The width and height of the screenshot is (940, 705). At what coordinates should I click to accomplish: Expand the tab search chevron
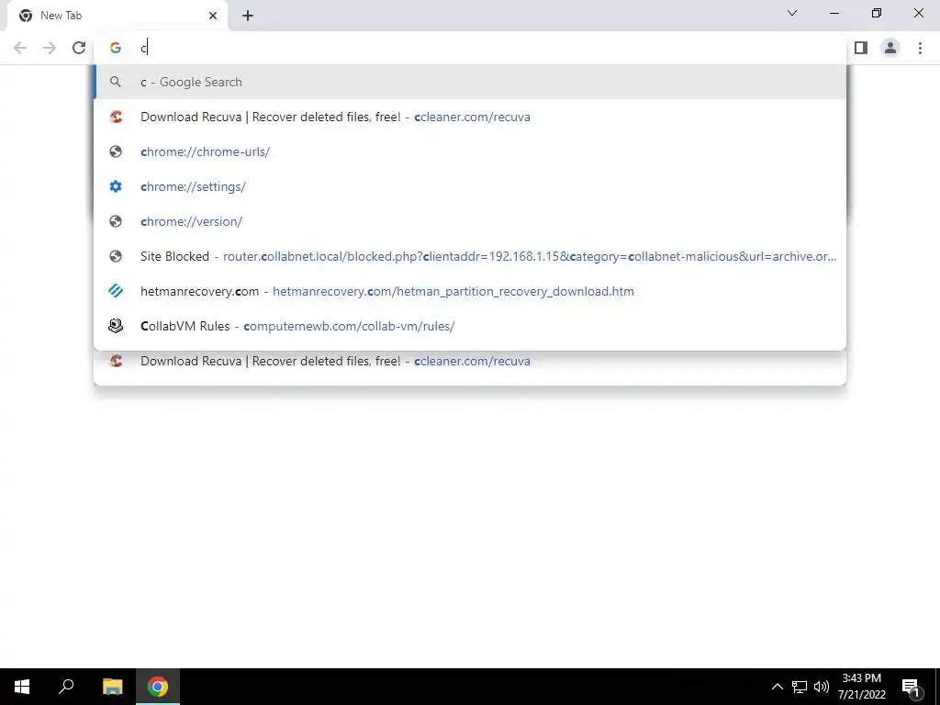point(792,13)
